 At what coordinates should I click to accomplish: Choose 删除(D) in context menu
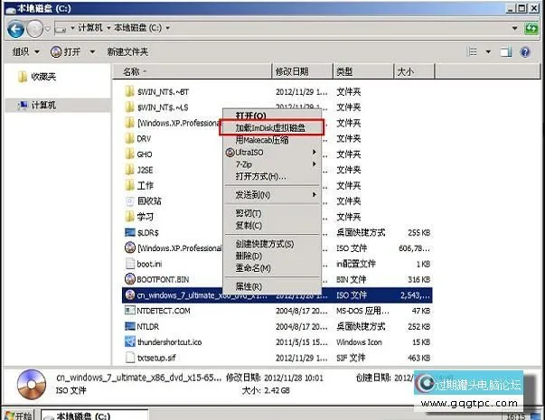point(272,256)
